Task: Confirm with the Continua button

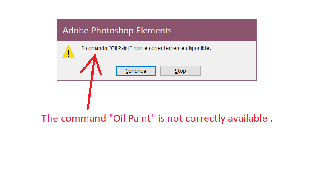Action: tap(136, 71)
